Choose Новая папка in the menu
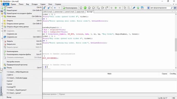Screen dimensions: 177x99 [23, 16]
